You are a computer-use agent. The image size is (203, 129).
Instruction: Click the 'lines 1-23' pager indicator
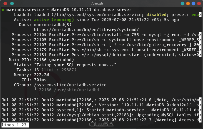[15, 125]
